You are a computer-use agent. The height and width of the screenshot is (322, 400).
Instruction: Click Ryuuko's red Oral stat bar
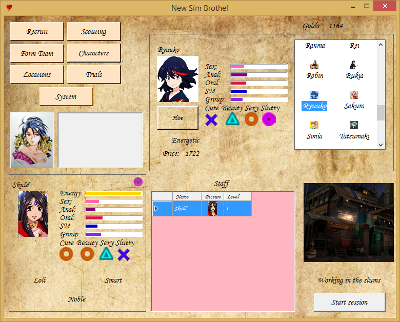259,83
